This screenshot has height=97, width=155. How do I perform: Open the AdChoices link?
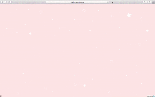pos(150,96)
